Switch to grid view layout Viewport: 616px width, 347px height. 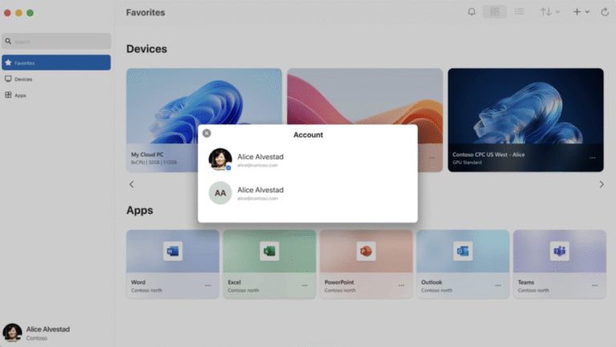495,12
